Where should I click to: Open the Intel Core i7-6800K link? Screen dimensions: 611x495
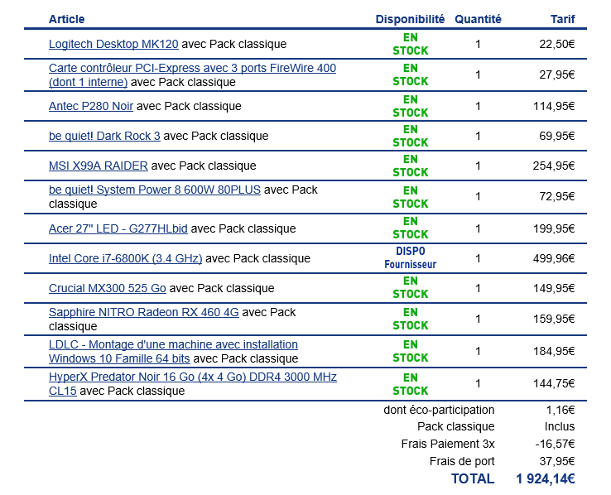coord(126,258)
